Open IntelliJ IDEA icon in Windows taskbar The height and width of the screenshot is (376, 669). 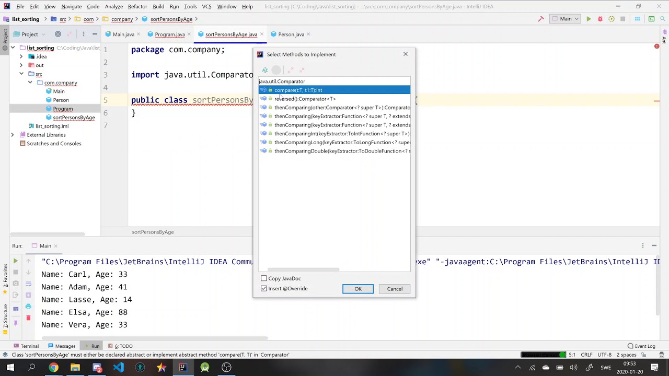pyautogui.click(x=183, y=367)
